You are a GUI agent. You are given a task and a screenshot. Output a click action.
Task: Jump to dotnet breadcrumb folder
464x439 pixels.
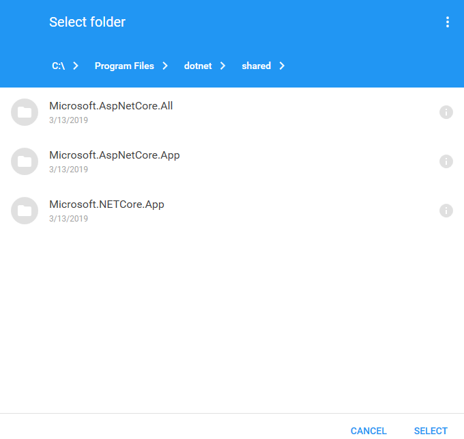(x=198, y=66)
